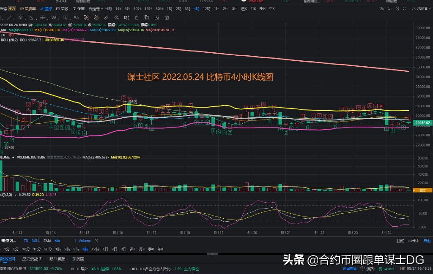This screenshot has width=433, height=274.
Task: Switch chart to 1日 timeframe
Action: [105, 249]
